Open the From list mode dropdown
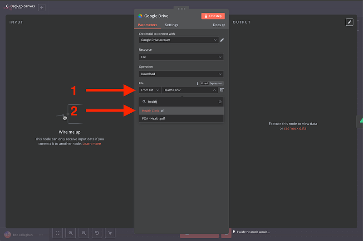 [150, 90]
